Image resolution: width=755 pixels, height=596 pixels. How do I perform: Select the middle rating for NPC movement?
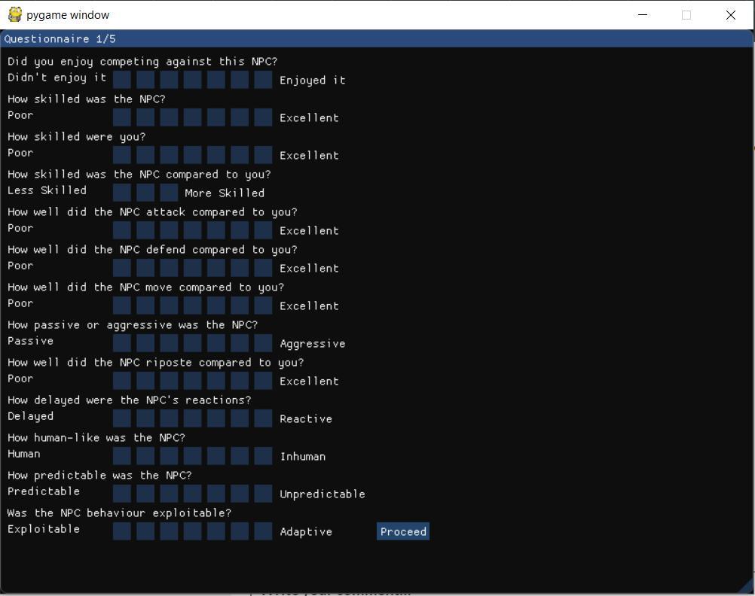tap(192, 304)
